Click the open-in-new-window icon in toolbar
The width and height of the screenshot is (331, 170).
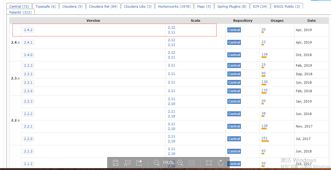click(127, 163)
